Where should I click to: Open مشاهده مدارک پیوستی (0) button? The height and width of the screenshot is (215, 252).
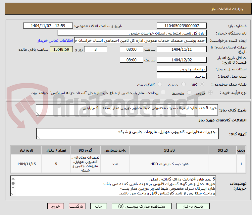coord(142,206)
